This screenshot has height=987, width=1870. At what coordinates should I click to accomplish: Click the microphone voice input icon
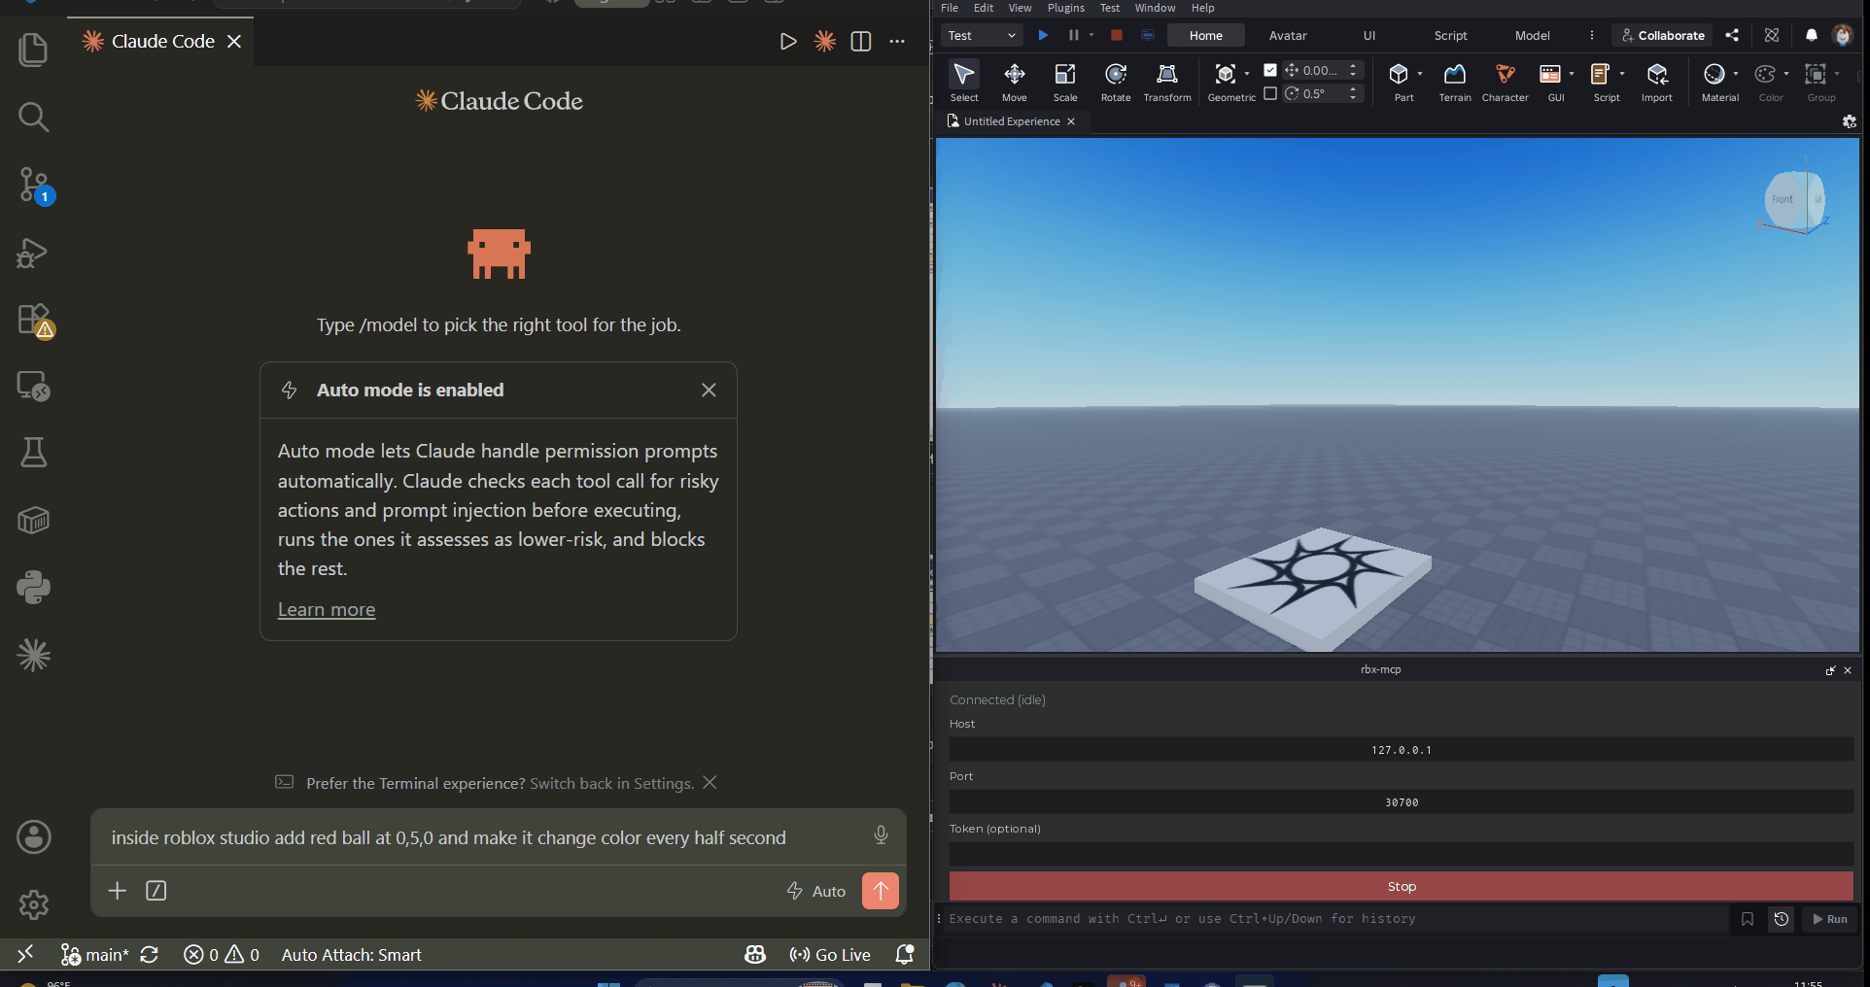click(881, 834)
